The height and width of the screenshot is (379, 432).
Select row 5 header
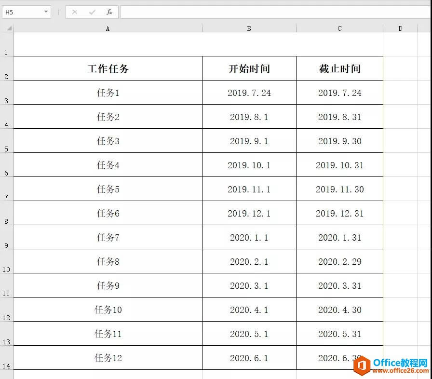click(6, 141)
